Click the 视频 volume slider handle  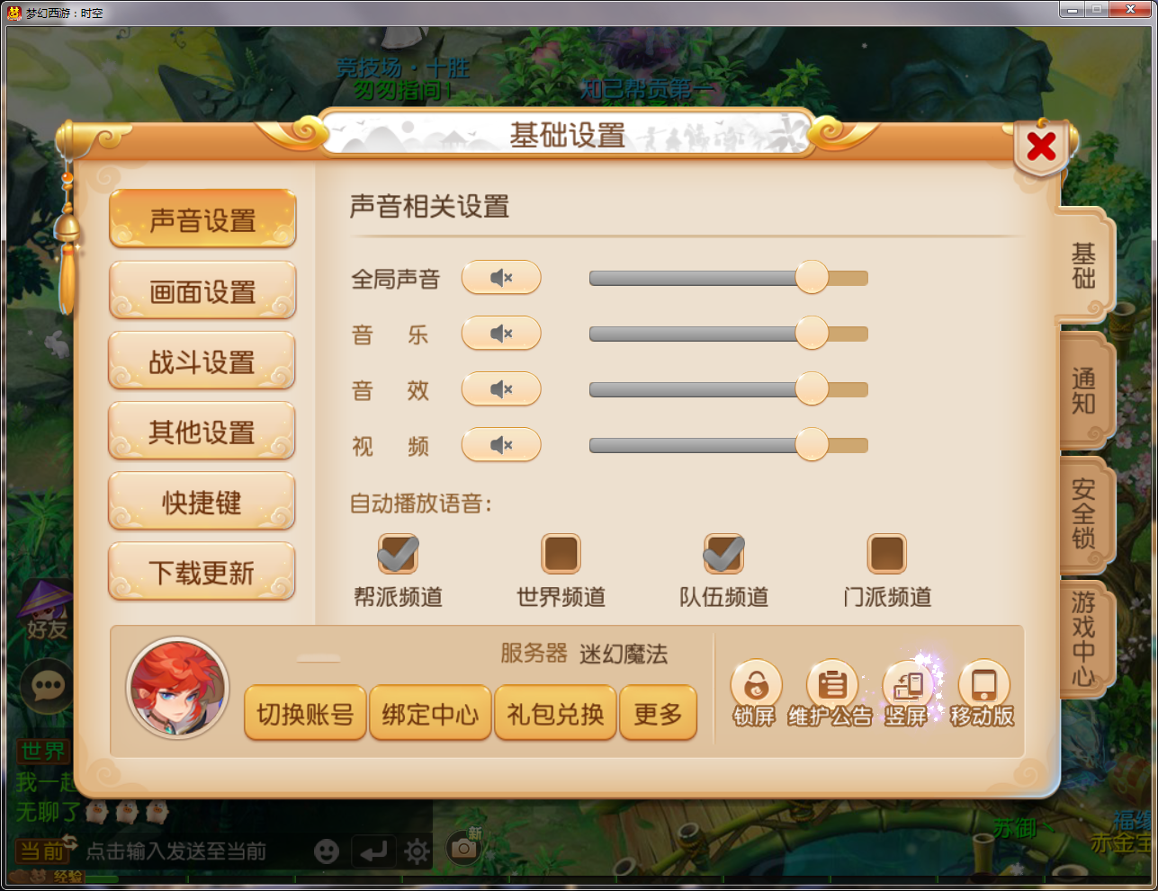[812, 444]
